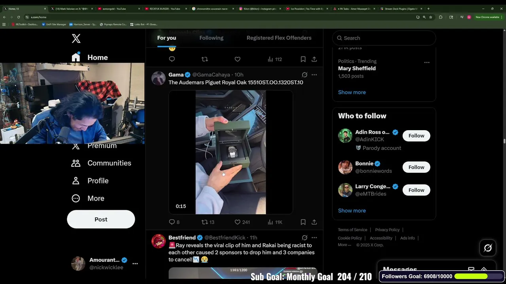
Task: Click the zoom magnifier in address bar
Action: click(424, 17)
